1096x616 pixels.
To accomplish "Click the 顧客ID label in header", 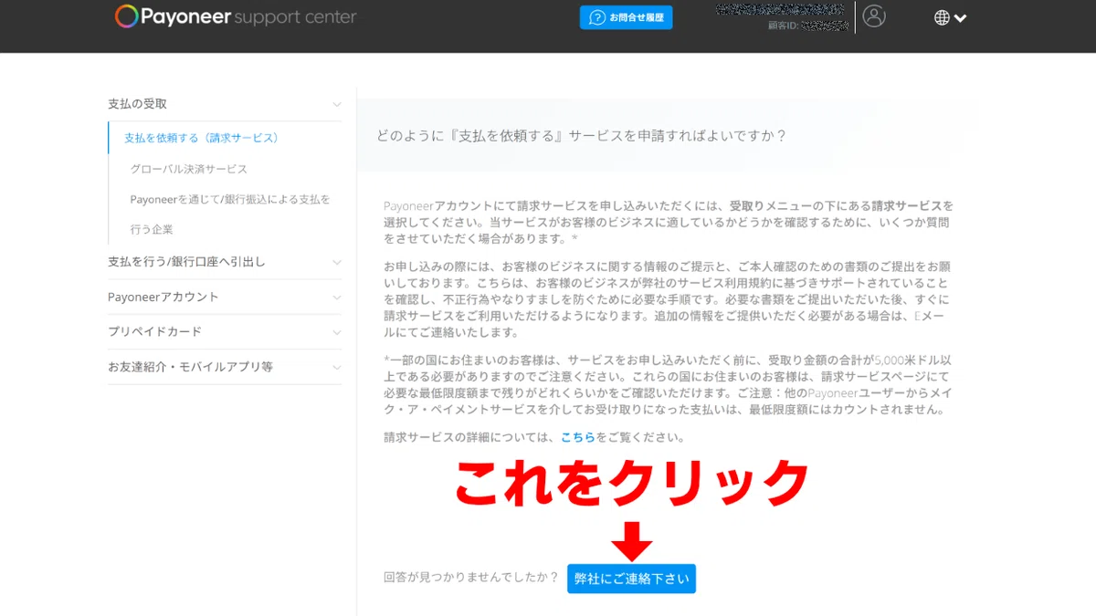I will [784, 26].
